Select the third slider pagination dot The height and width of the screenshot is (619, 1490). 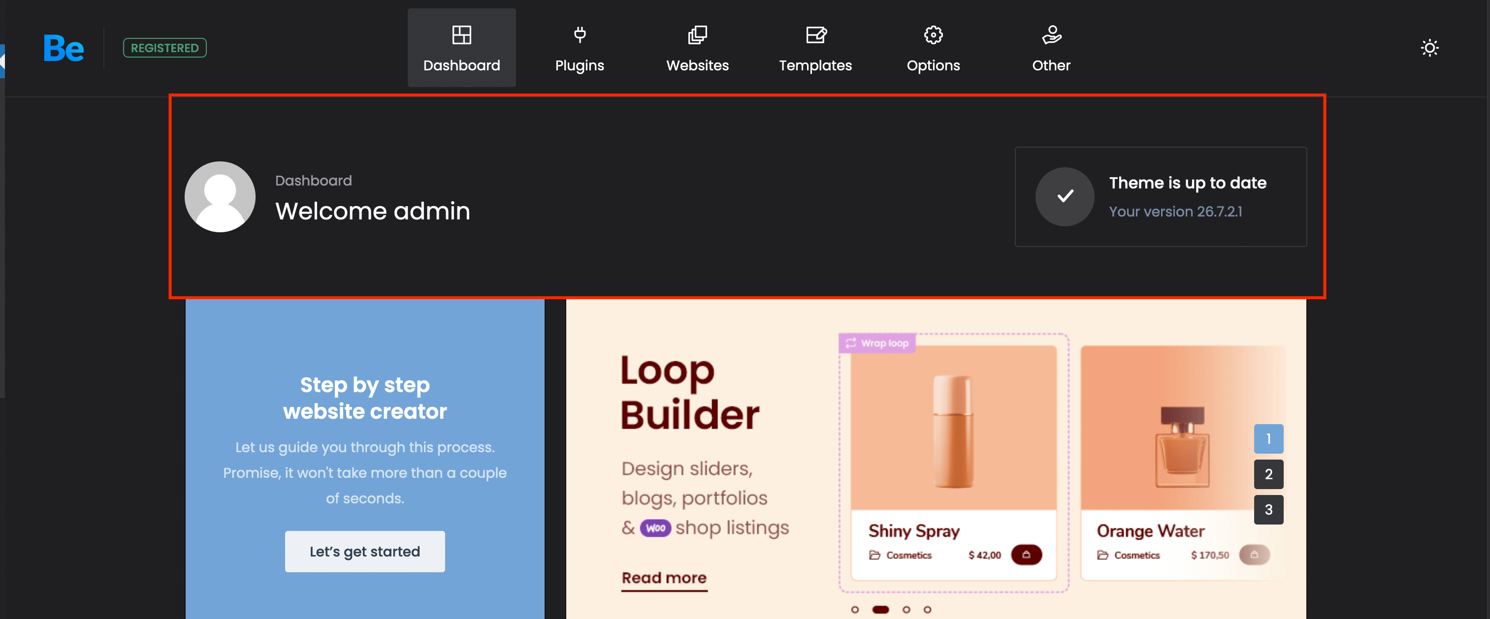[x=906, y=609]
